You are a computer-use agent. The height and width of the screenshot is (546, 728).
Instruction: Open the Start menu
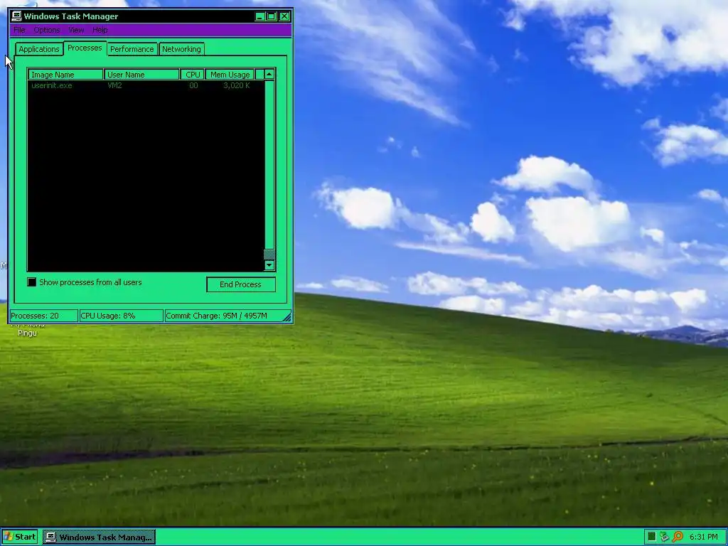click(19, 537)
